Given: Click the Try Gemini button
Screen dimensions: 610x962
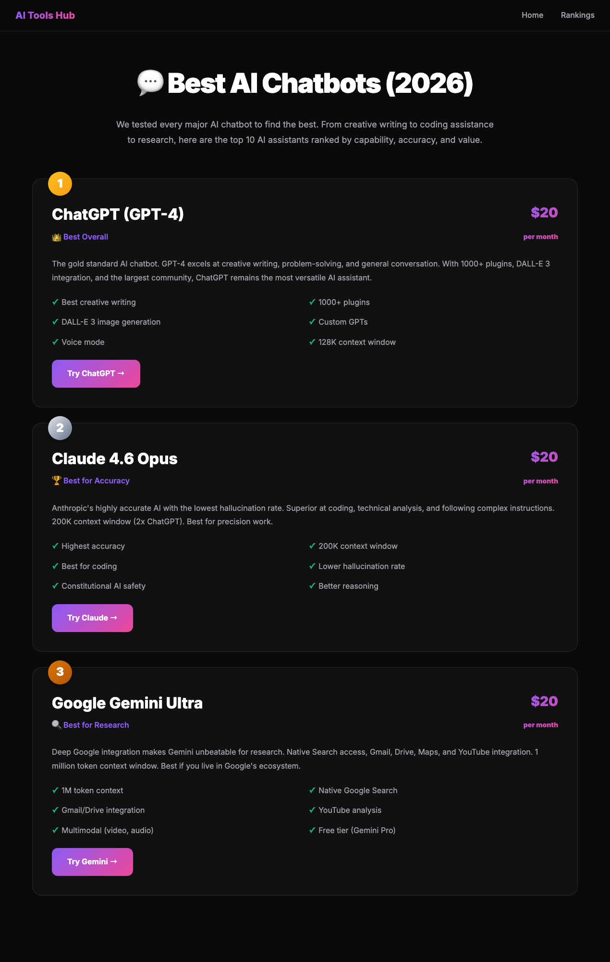Looking at the screenshot, I should coord(92,861).
